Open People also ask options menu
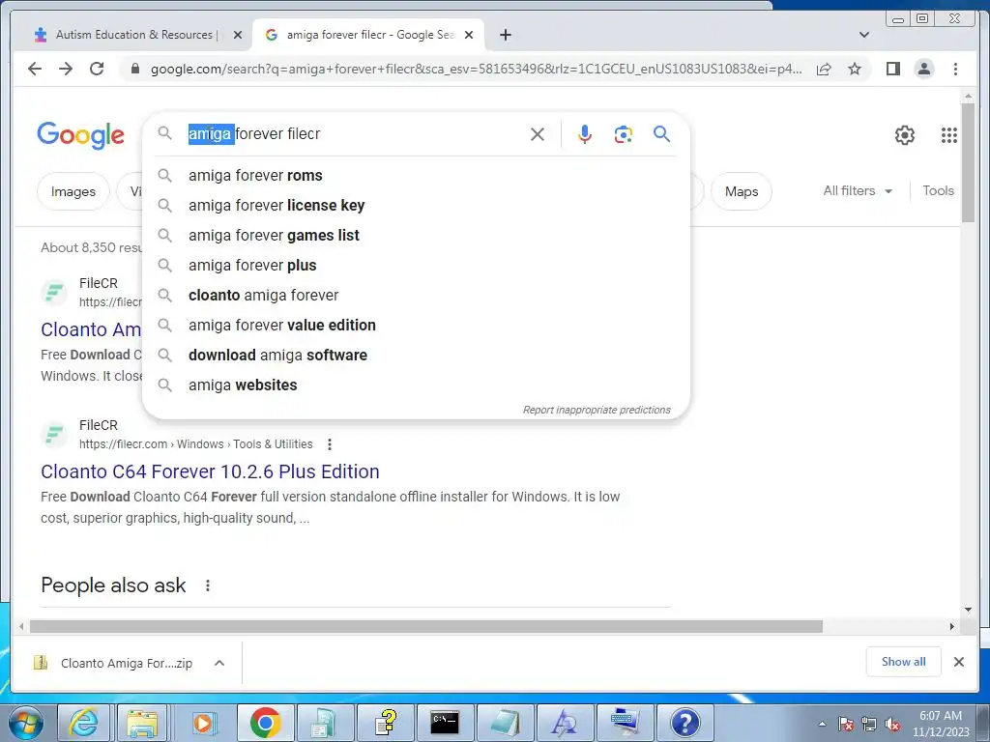 click(x=208, y=585)
